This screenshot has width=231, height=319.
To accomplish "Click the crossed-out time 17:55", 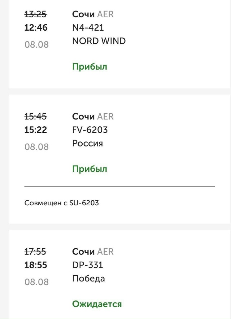I will tap(35, 252).
